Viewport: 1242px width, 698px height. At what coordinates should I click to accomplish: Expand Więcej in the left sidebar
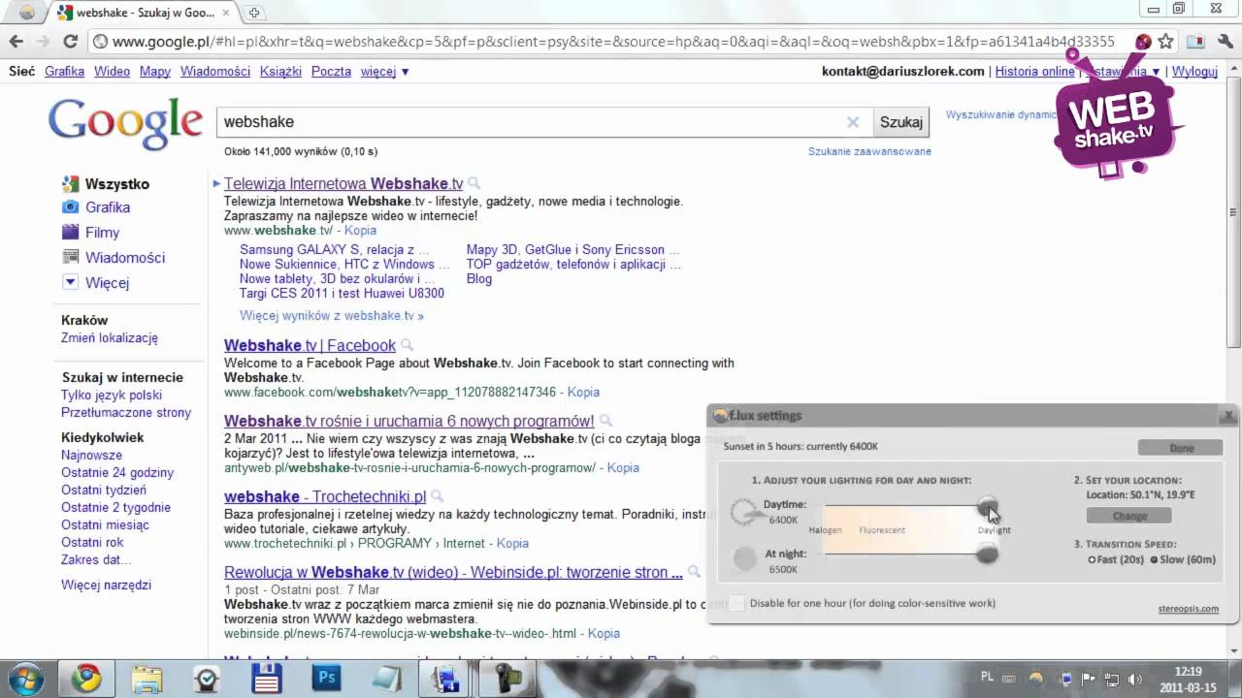[107, 283]
